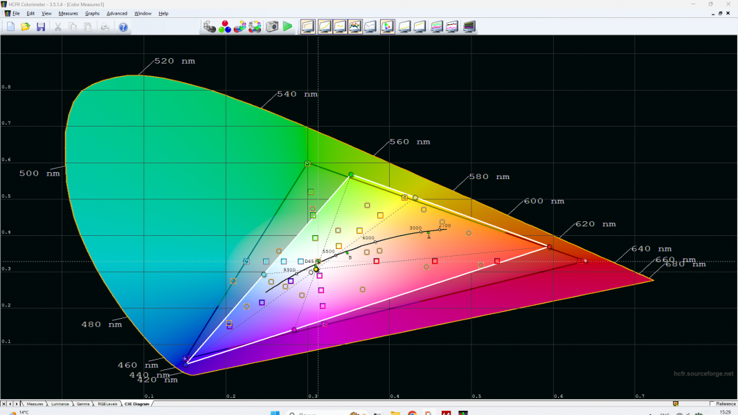Viewport: 738px width, 415px height.
Task: Open saturation shift graph monitor icon
Action: [x=404, y=27]
